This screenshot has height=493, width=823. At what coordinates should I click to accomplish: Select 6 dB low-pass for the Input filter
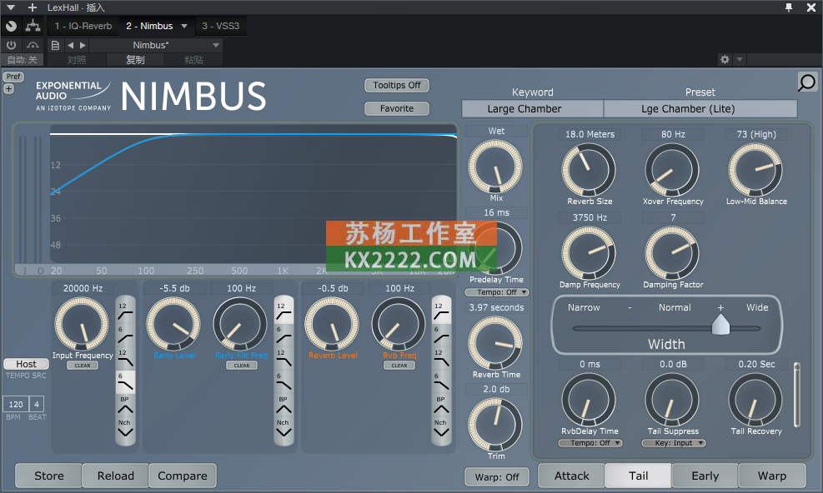[x=125, y=381]
